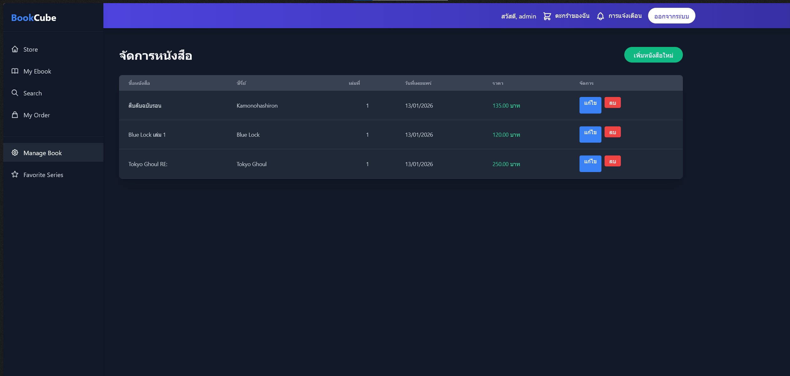The width and height of the screenshot is (790, 376).
Task: Click the green เพิ่มหนังสือใหม่ button
Action: [x=653, y=55]
